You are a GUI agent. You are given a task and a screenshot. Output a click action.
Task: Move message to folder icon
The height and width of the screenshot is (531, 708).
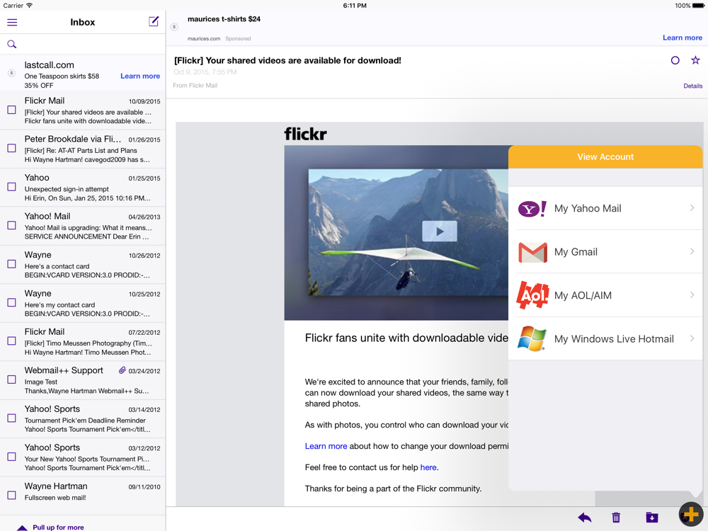coord(652,518)
